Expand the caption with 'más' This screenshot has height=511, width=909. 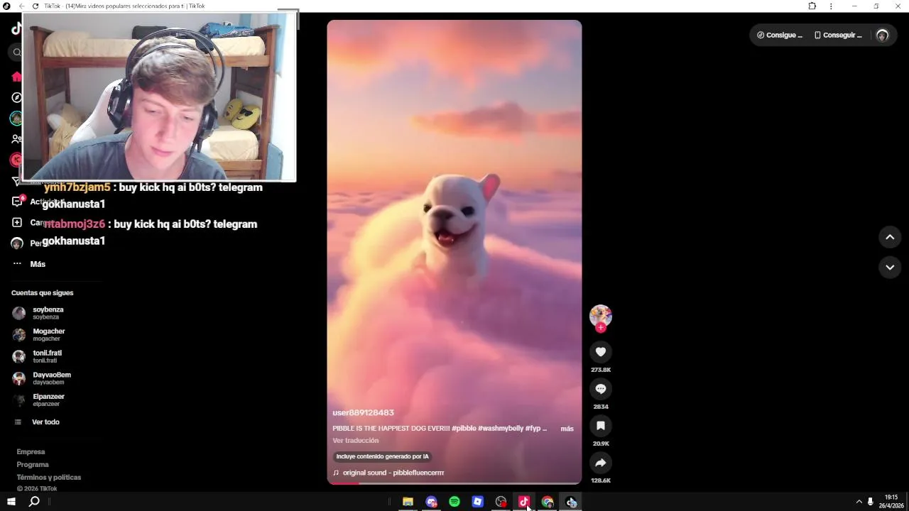point(567,429)
